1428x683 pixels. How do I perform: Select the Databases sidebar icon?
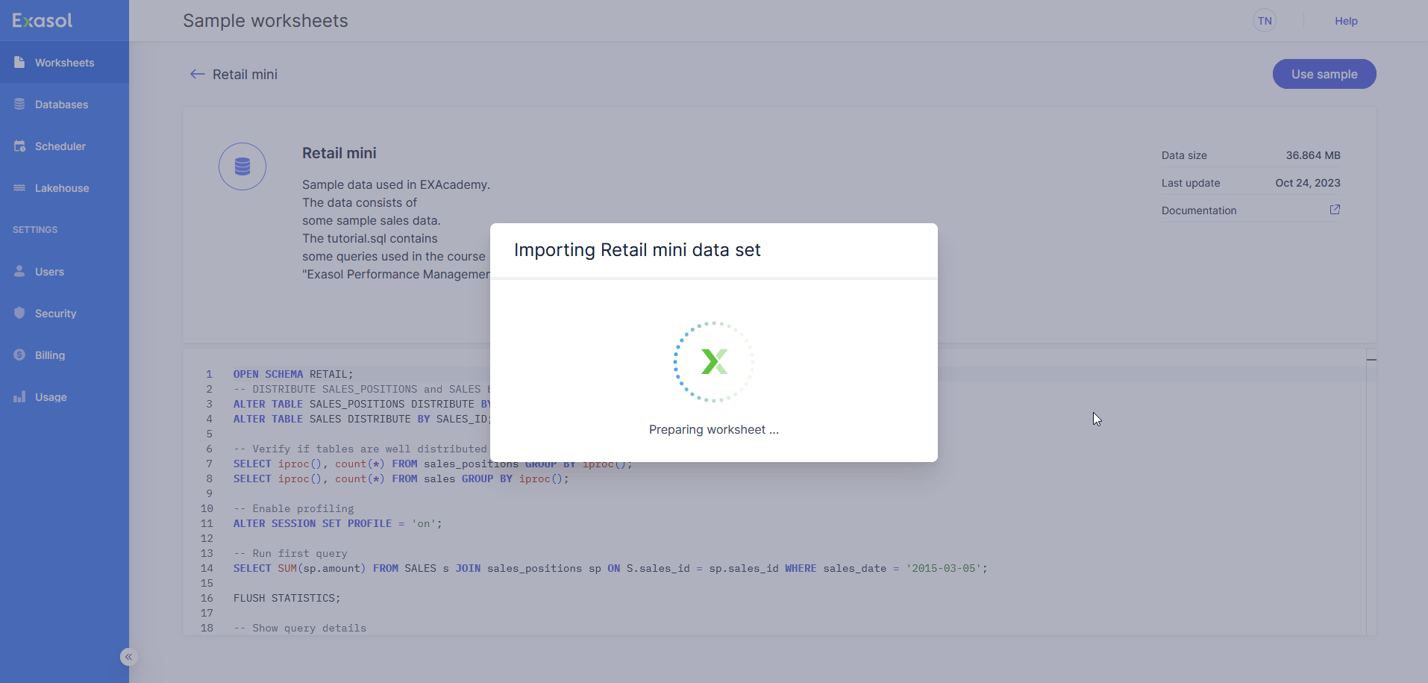click(19, 104)
